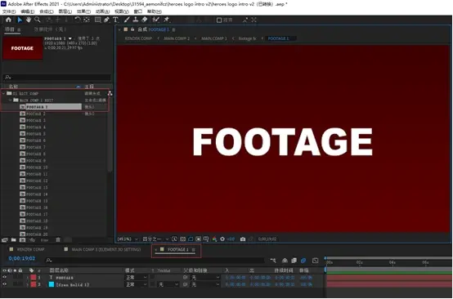Viewport: 453px width, 299px height.
Task: Click the current timecode 0;00;19;02
Action: pyautogui.click(x=22, y=259)
